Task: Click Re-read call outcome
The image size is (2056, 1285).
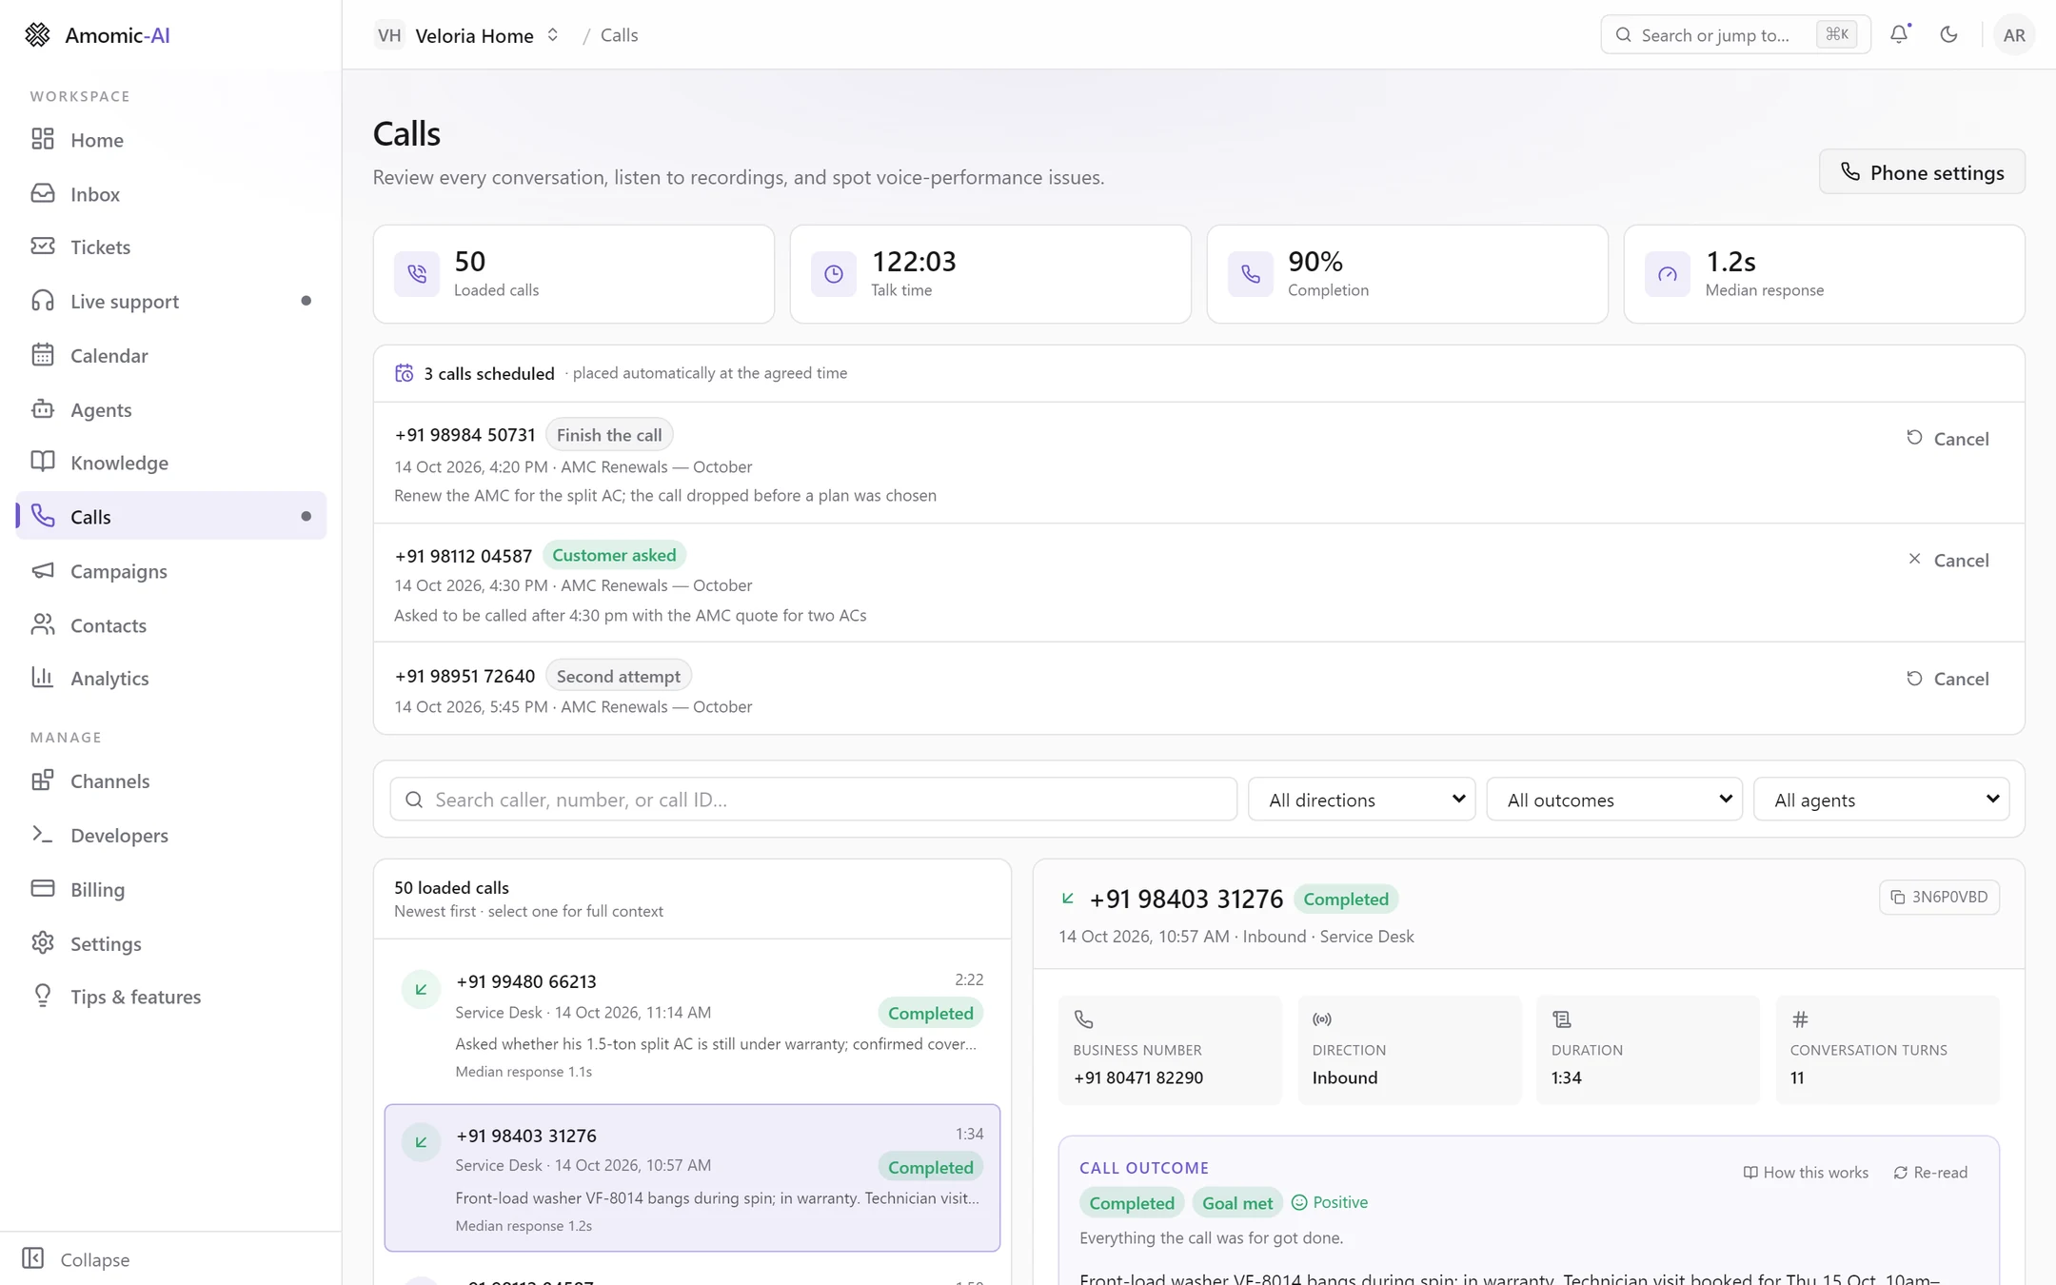Action: [1930, 1173]
